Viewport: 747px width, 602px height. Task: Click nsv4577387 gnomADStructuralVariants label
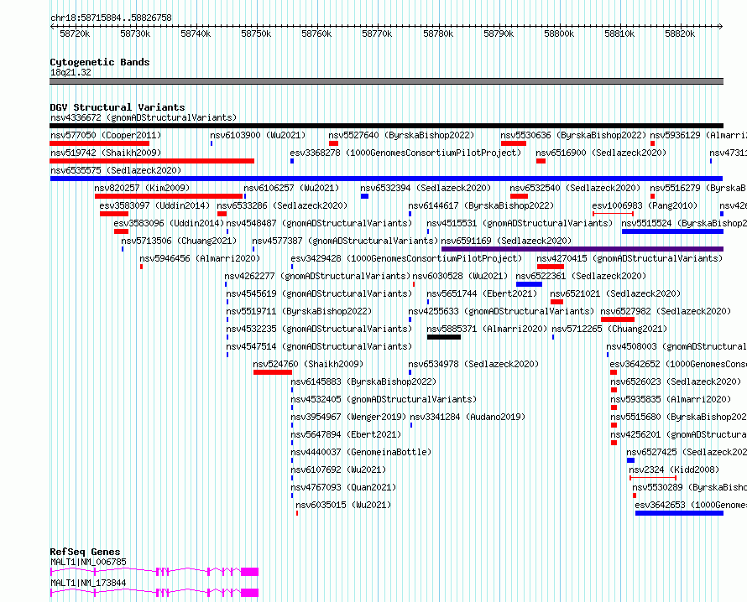click(346, 241)
